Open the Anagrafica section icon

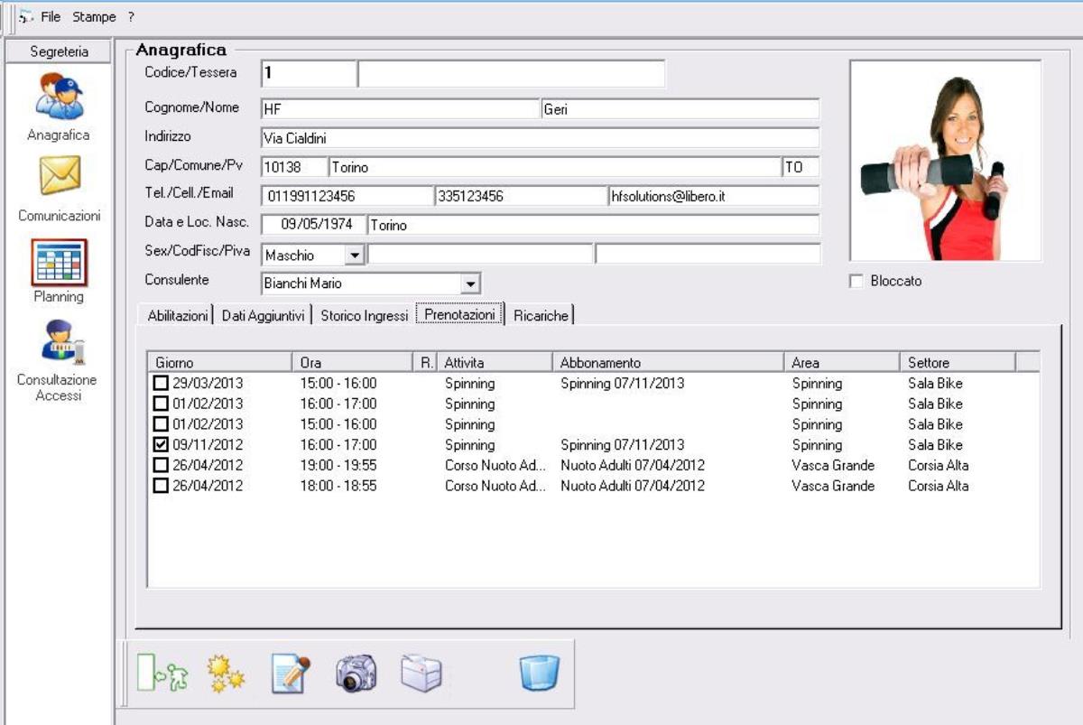pos(60,97)
